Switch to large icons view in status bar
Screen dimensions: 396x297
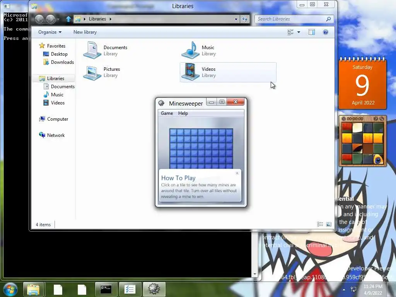coord(329,224)
